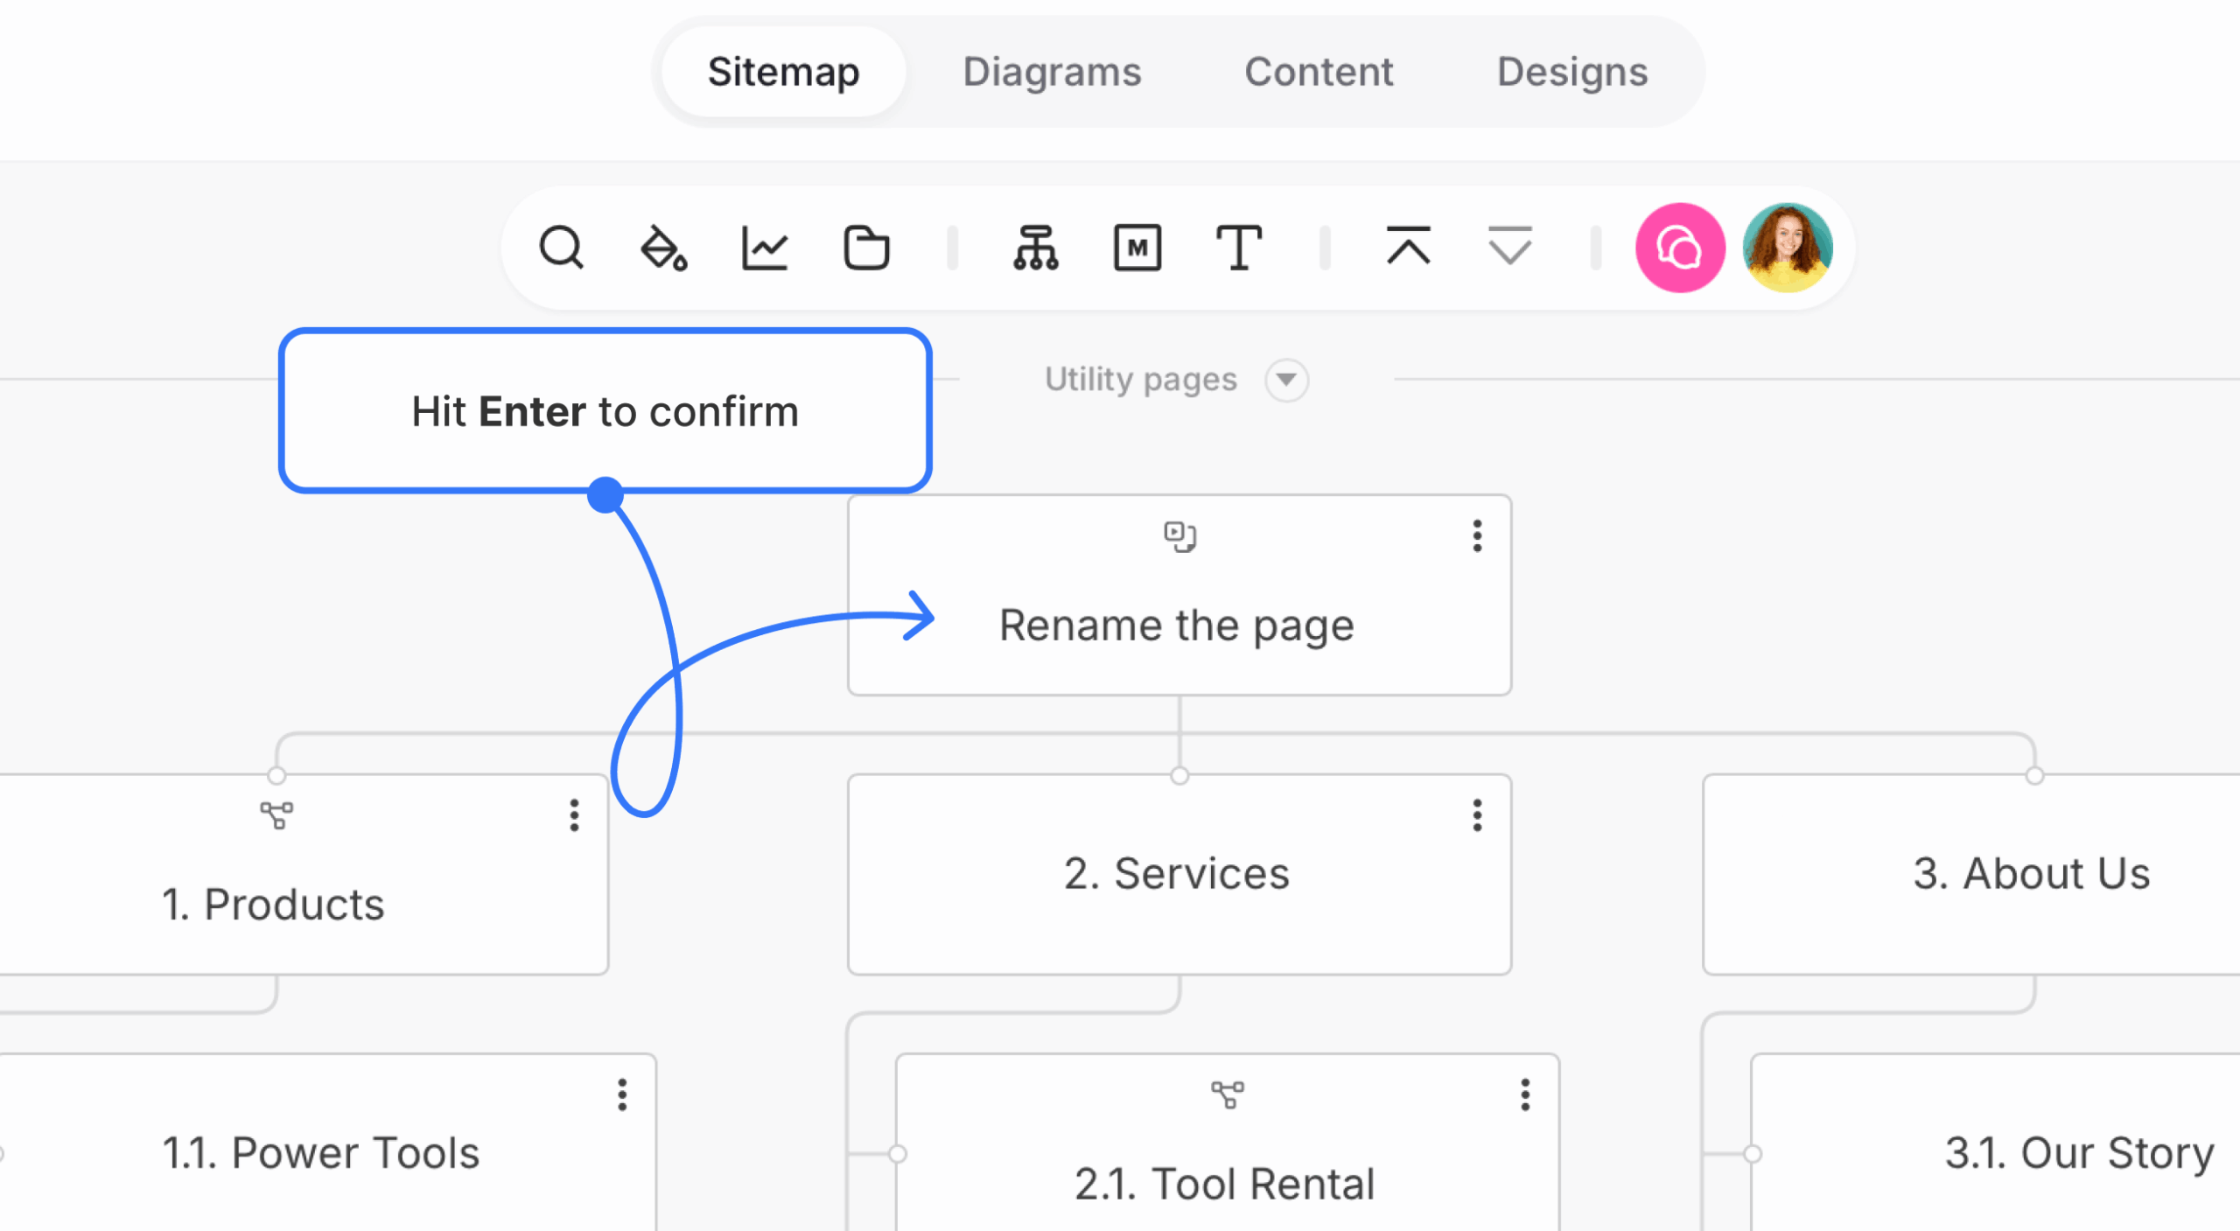This screenshot has width=2240, height=1231.
Task: Select the 3.1. Our Story page
Action: [x=1996, y=1143]
